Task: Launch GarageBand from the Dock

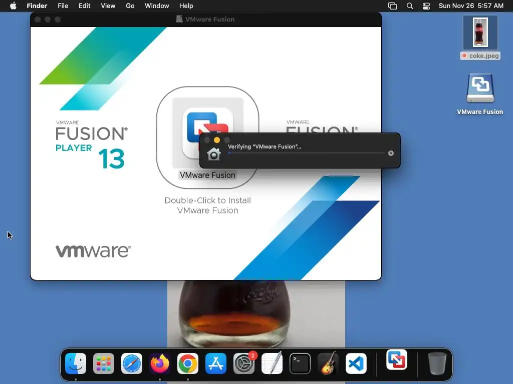Action: (328, 363)
